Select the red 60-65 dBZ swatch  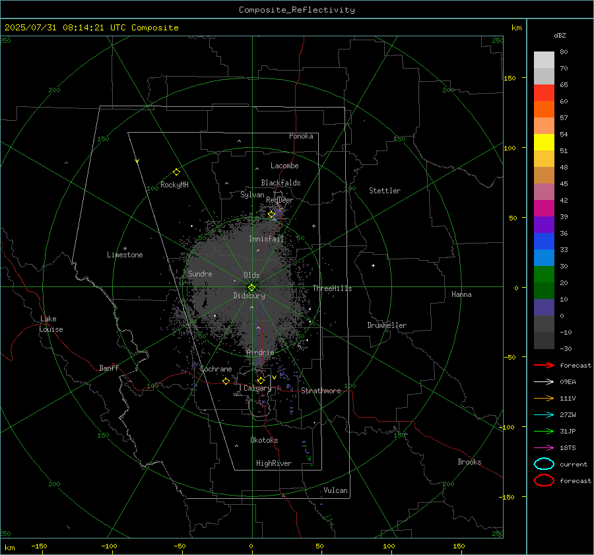tap(544, 93)
